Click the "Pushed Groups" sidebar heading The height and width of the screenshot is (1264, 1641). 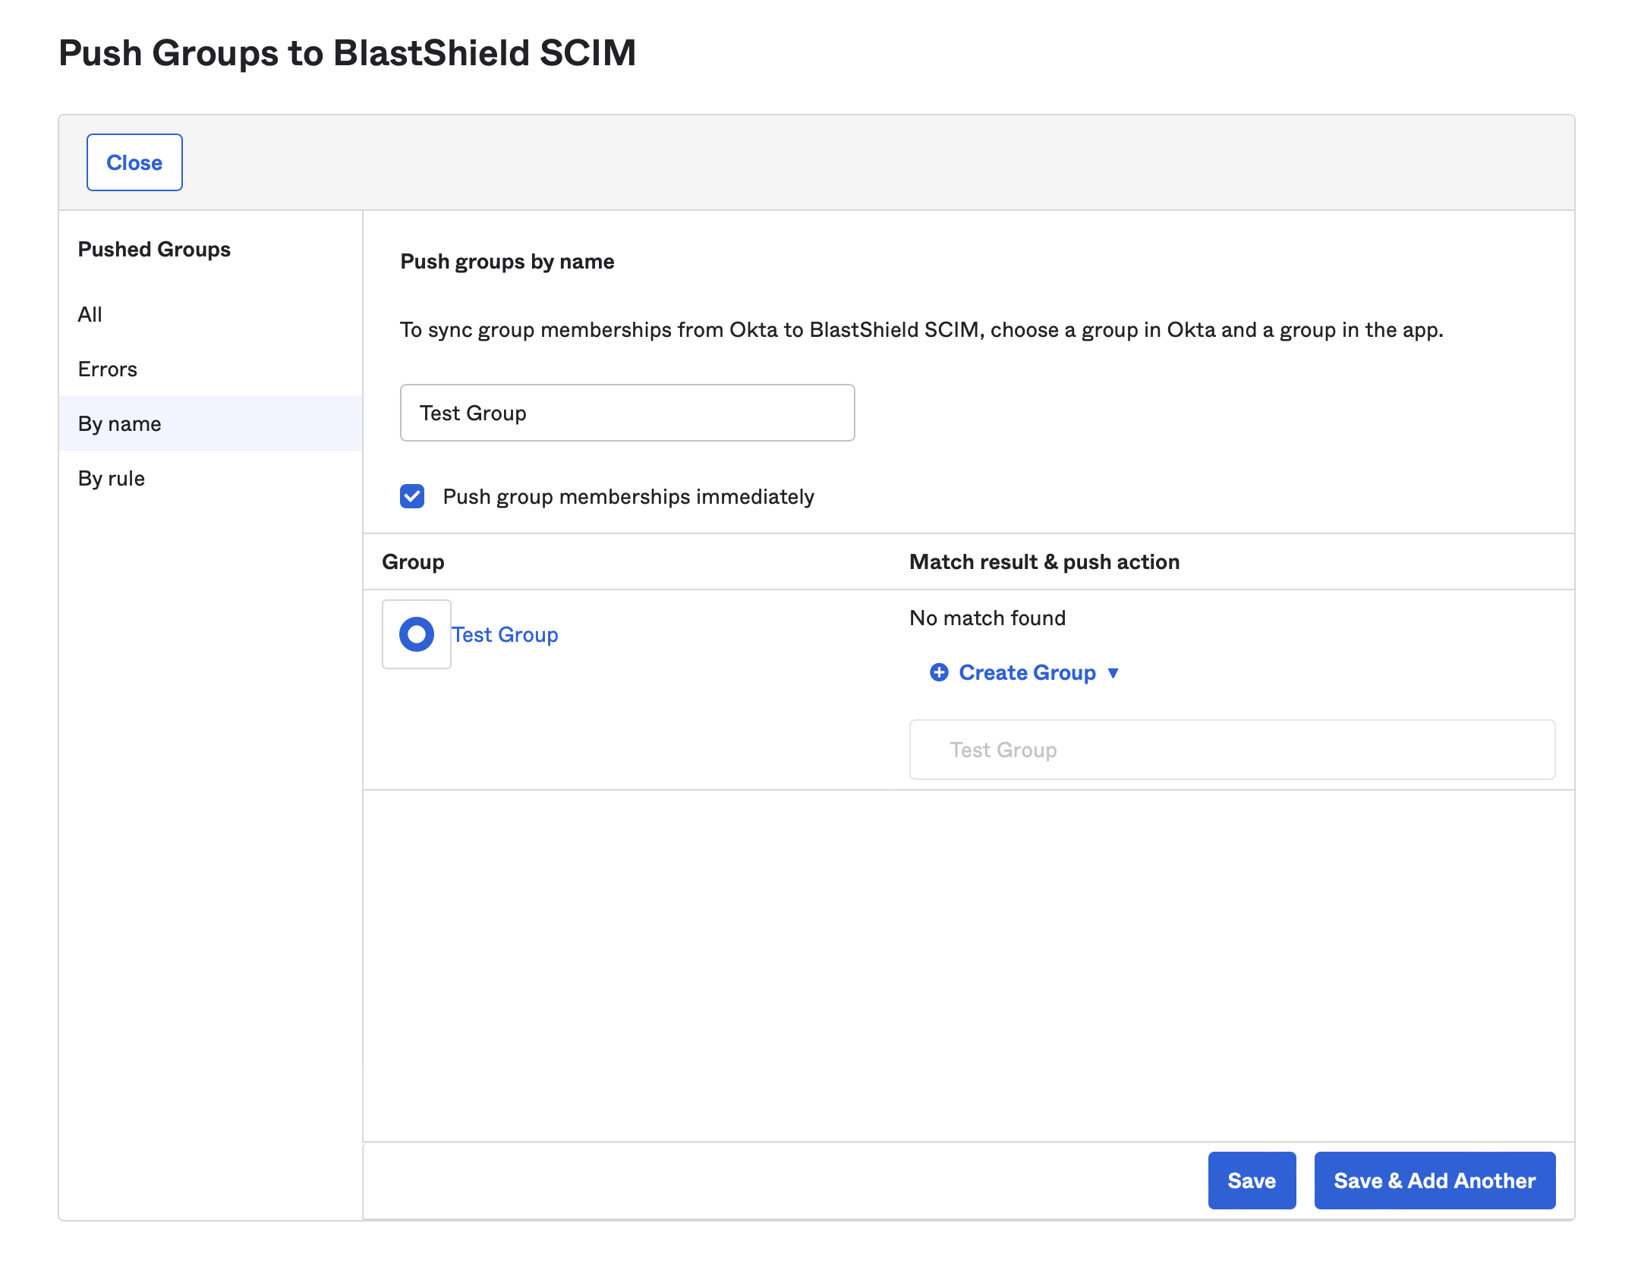pos(153,248)
